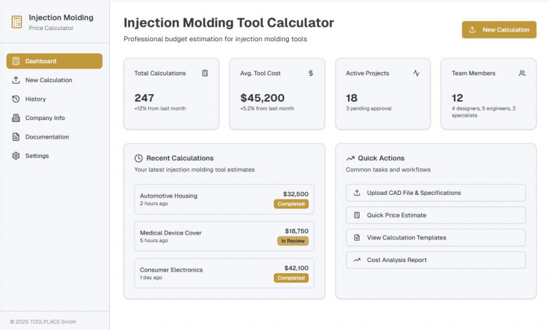Open the Cost Analysis Report action
The image size is (549, 330).
click(435, 260)
